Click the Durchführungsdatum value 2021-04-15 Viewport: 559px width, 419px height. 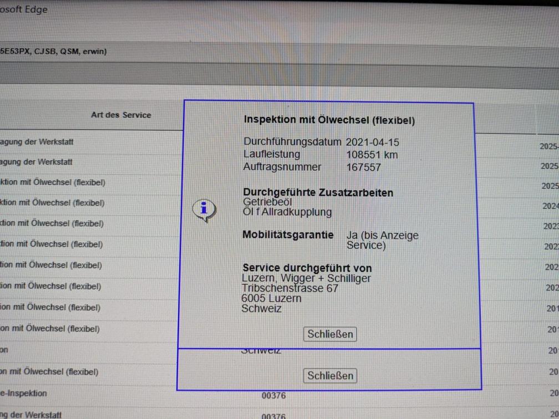tap(372, 142)
